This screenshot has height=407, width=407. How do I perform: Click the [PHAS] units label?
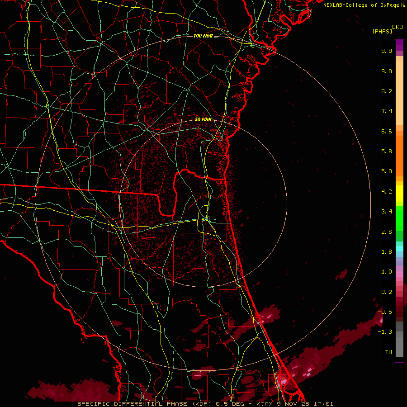click(382, 31)
